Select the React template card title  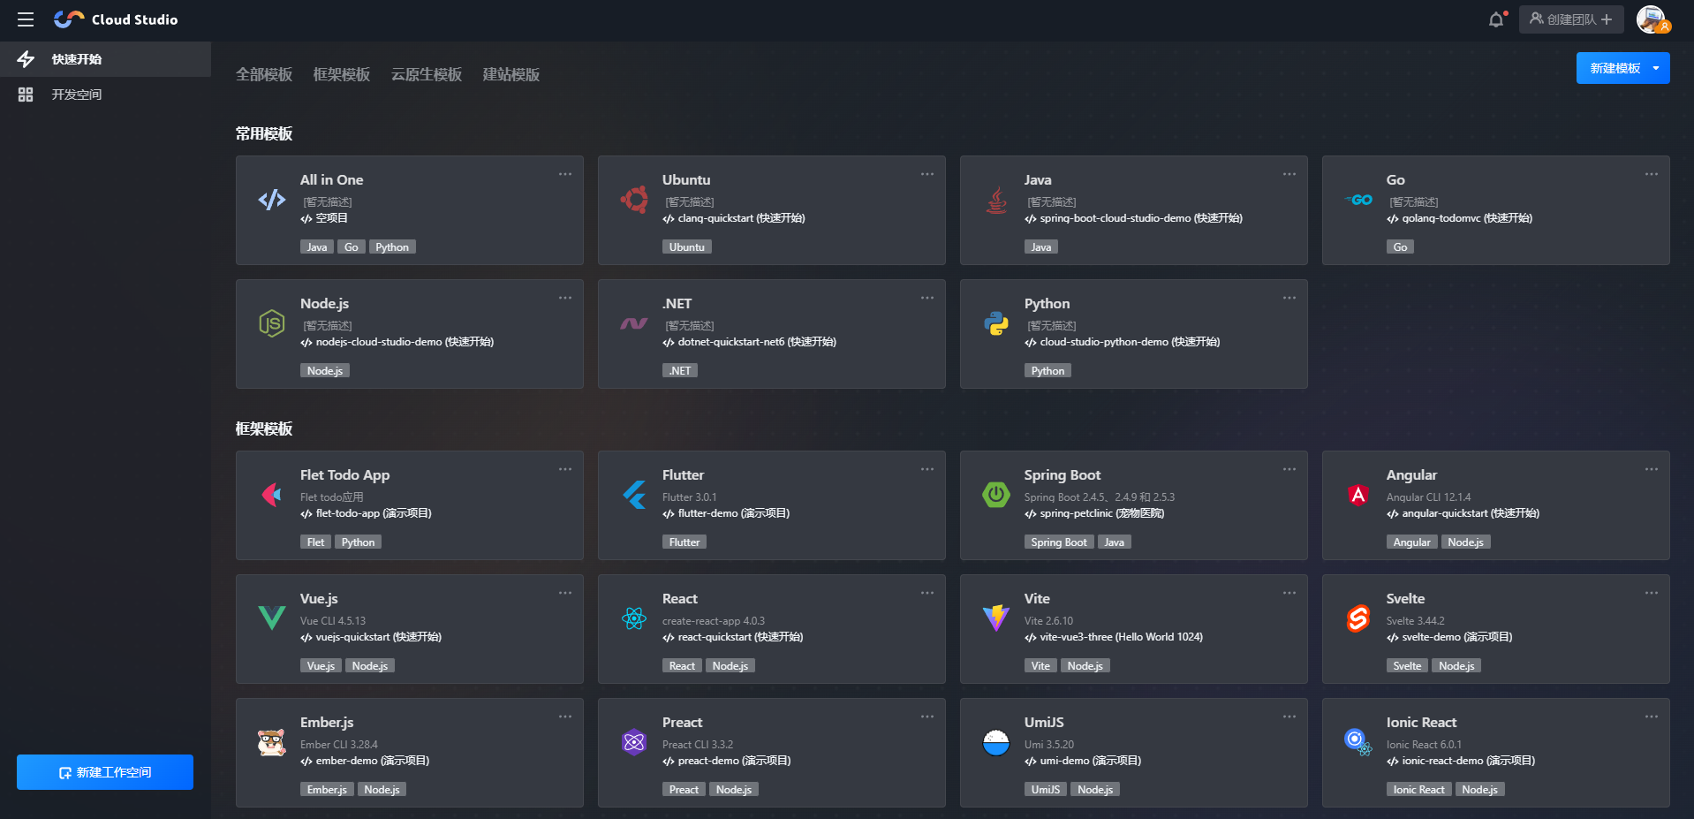680,599
